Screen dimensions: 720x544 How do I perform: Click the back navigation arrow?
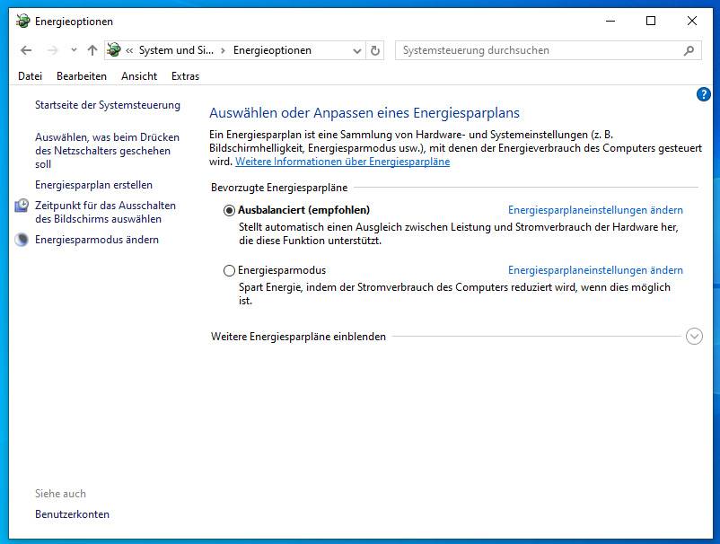coord(26,51)
